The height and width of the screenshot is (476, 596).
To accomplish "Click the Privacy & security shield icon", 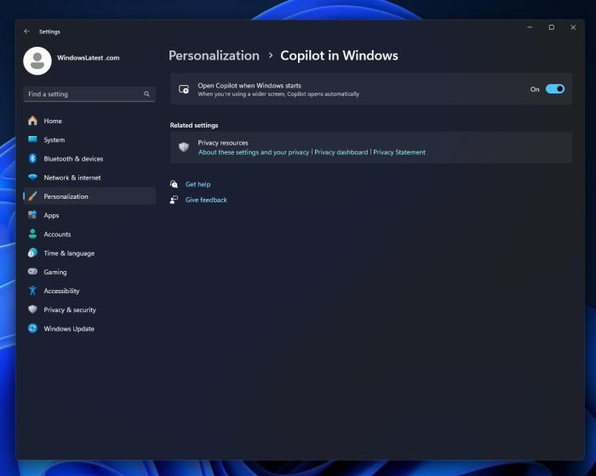I will click(32, 310).
